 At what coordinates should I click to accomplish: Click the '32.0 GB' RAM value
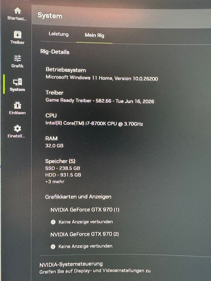[54, 145]
